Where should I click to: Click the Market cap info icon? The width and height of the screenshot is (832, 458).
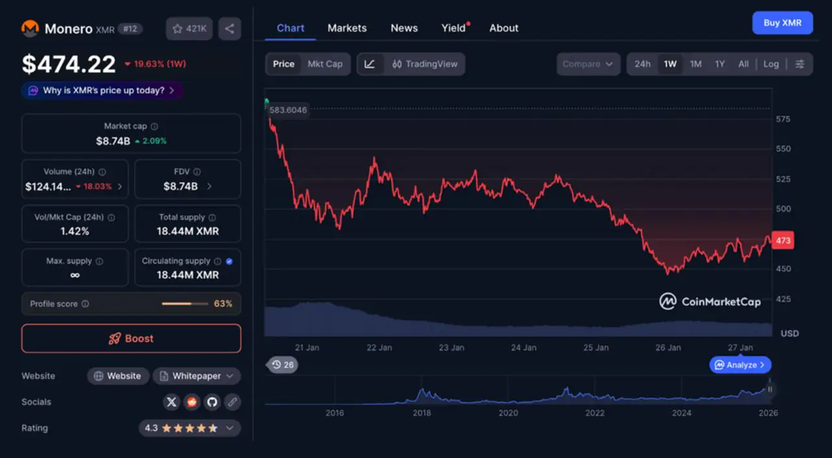pyautogui.click(x=154, y=127)
